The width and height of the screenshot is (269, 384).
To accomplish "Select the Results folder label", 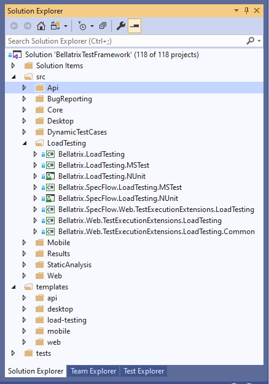I will pos(59,254).
